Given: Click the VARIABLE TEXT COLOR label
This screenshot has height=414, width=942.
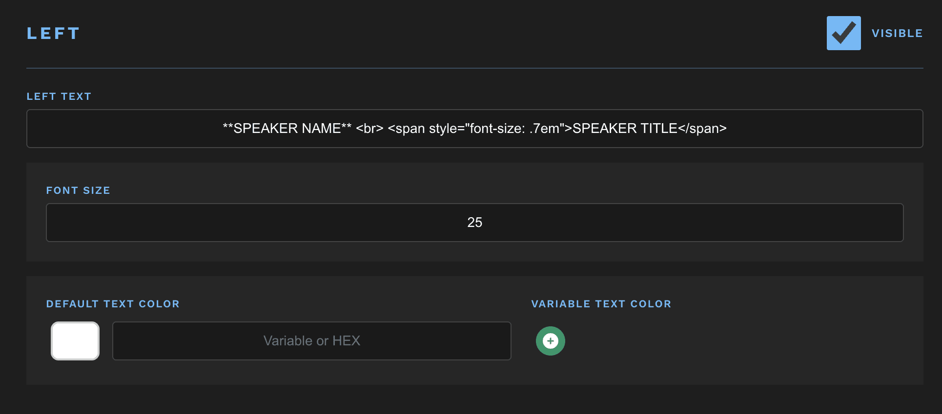Looking at the screenshot, I should [601, 304].
